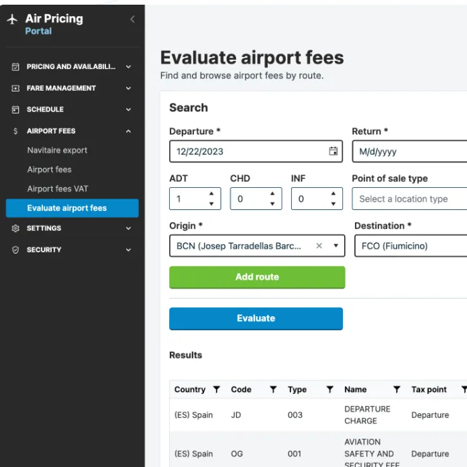This screenshot has height=467, width=467.
Task: Decrease the CHD passenger count
Action: 272,204
